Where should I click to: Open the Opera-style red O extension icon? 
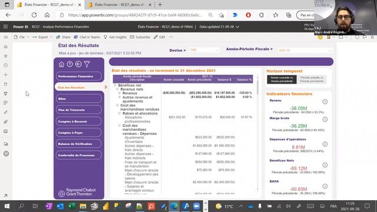point(249,15)
